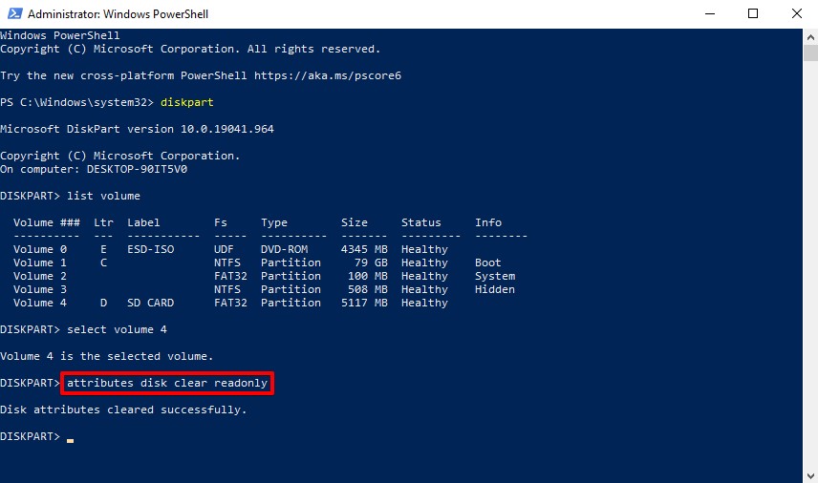Minimize the PowerShell window

(709, 14)
